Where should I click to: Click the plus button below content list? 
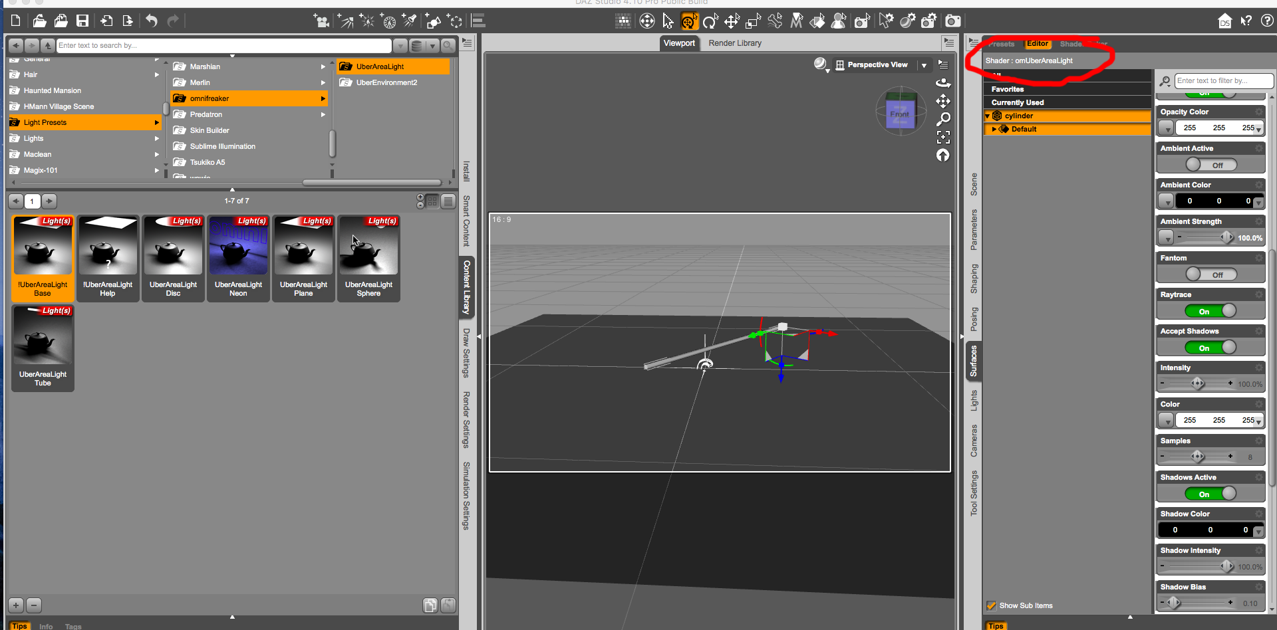pyautogui.click(x=16, y=605)
